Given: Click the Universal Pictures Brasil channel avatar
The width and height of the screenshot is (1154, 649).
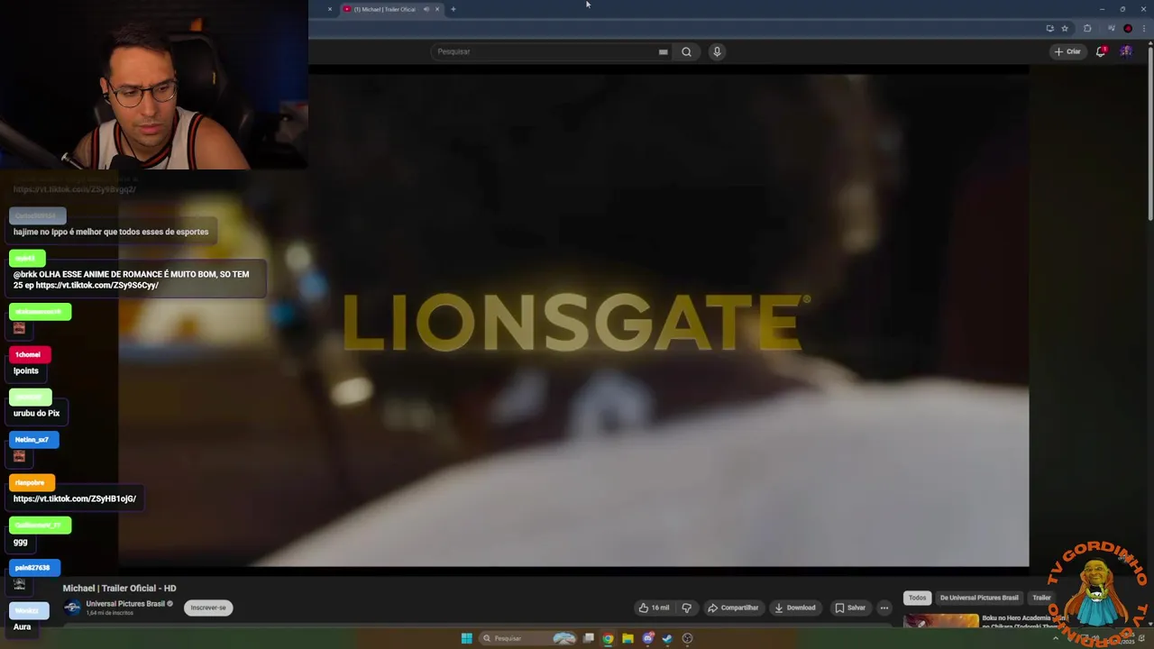Looking at the screenshot, I should 72,608.
